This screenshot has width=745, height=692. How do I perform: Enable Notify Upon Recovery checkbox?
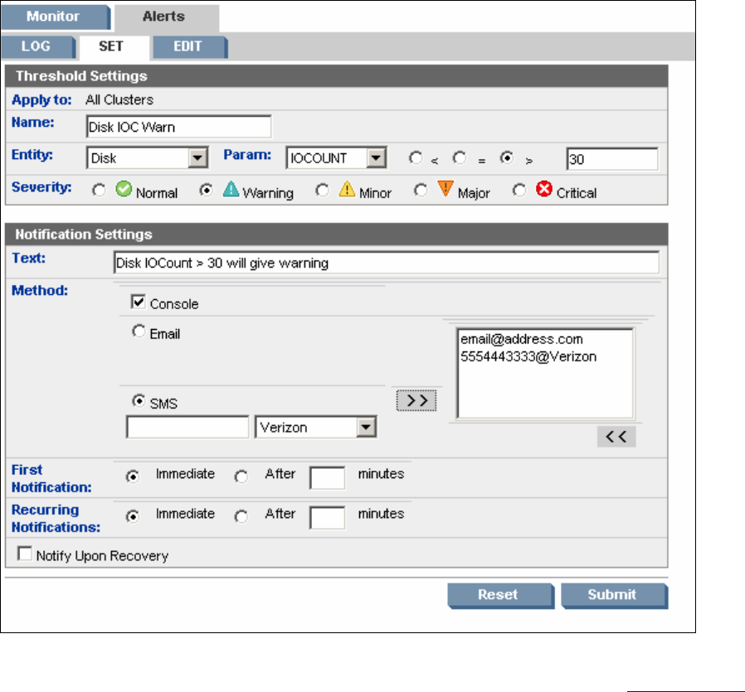tap(25, 554)
